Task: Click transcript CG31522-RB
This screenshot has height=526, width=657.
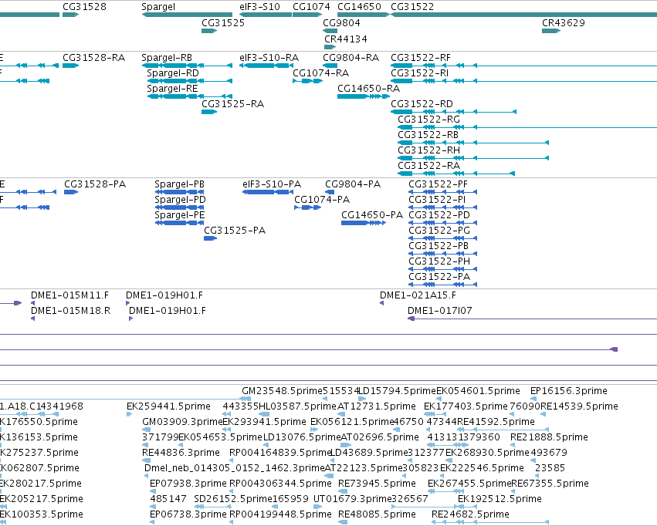Action: [473, 143]
